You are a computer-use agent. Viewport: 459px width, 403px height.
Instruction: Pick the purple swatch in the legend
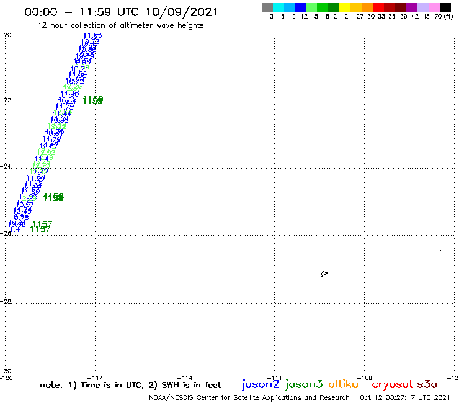click(412, 7)
